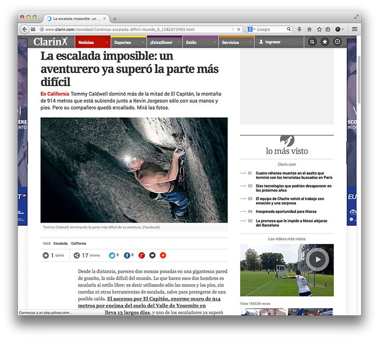Open a new tab with plus button
This screenshot has height=340, width=379.
pos(115,18)
